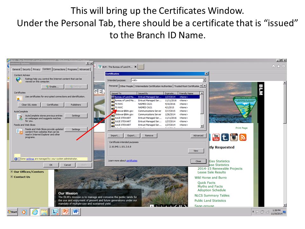Open Windows Explorer folder from taskbar
Viewport: 305px width, 229px height.
[44, 212]
